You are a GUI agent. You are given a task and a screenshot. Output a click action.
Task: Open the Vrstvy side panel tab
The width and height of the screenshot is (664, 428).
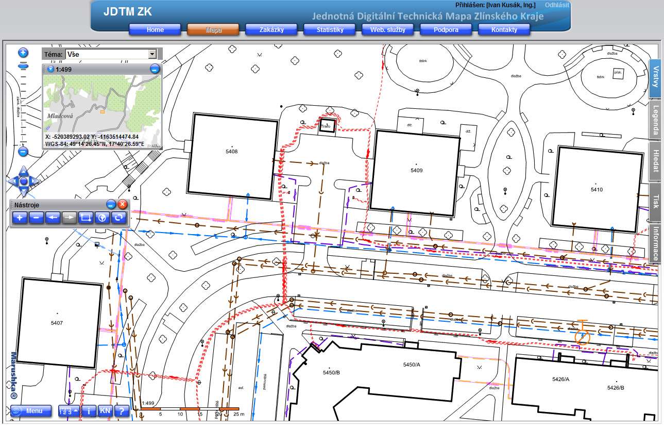click(655, 77)
